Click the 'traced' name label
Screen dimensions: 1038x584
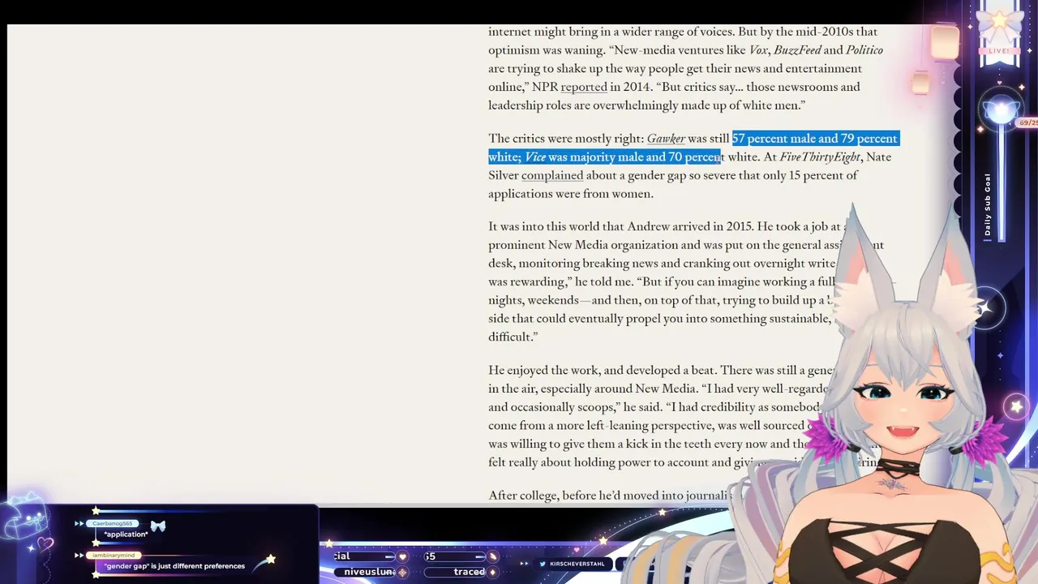[469, 572]
